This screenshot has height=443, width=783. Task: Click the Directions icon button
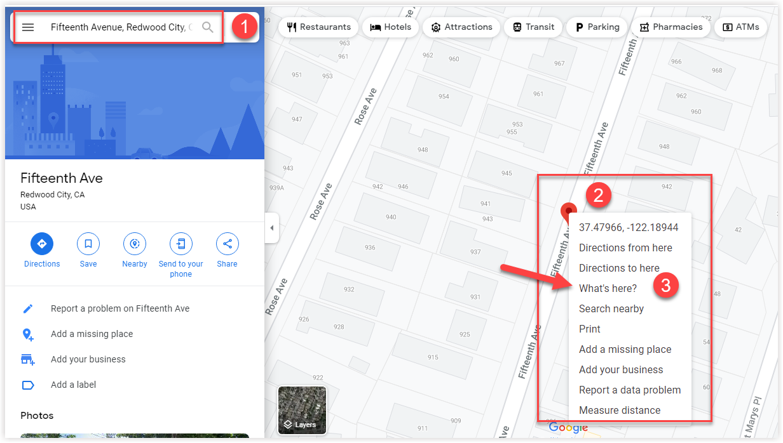(x=42, y=244)
